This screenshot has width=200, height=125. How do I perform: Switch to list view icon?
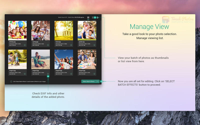tap(93, 17)
